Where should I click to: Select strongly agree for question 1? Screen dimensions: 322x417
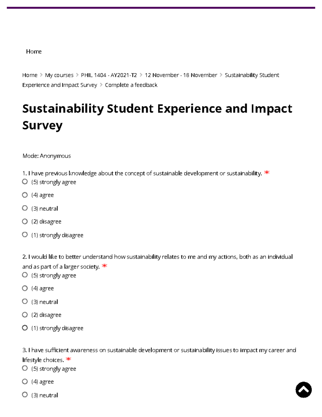click(25, 182)
